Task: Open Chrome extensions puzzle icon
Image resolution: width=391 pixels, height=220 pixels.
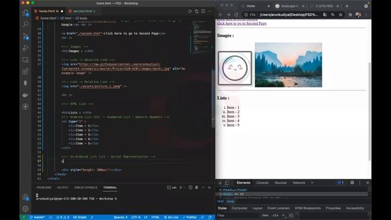Action: click(x=350, y=15)
